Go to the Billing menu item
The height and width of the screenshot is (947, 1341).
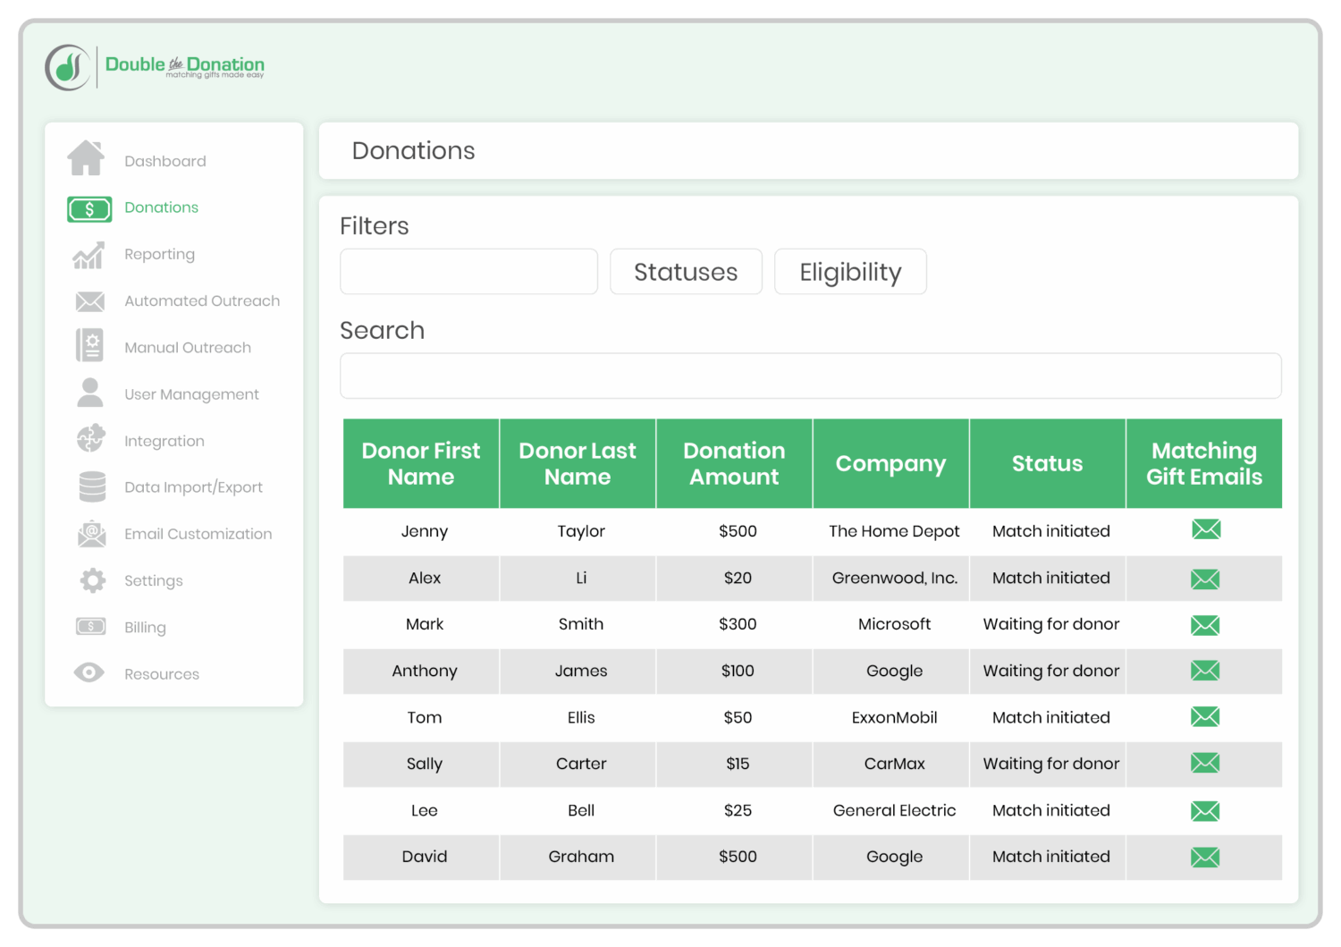pos(145,628)
